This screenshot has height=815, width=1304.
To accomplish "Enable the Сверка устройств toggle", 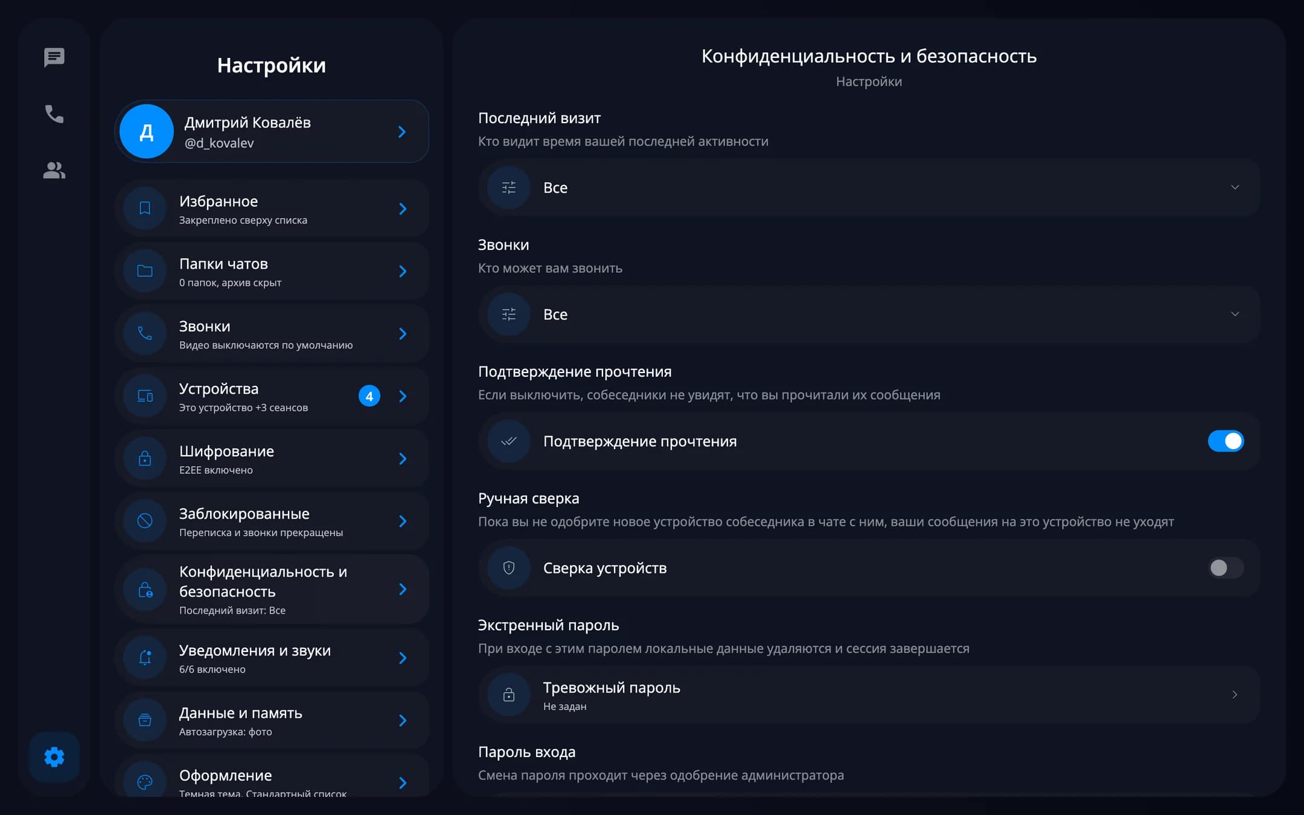I will [1226, 568].
